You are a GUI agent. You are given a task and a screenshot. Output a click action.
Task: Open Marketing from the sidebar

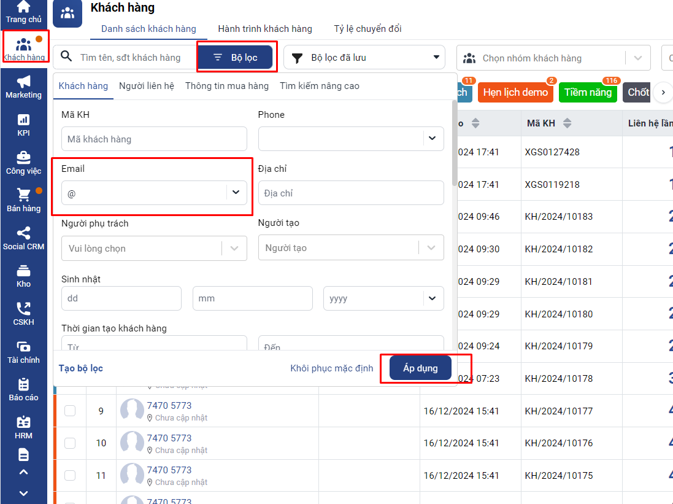23,87
